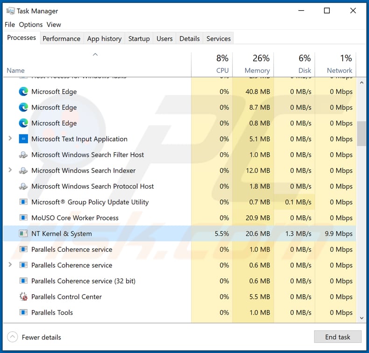Image resolution: width=369 pixels, height=353 pixels.
Task: Click the Parallels Coherence service (32 bit) icon
Action: (x=23, y=281)
